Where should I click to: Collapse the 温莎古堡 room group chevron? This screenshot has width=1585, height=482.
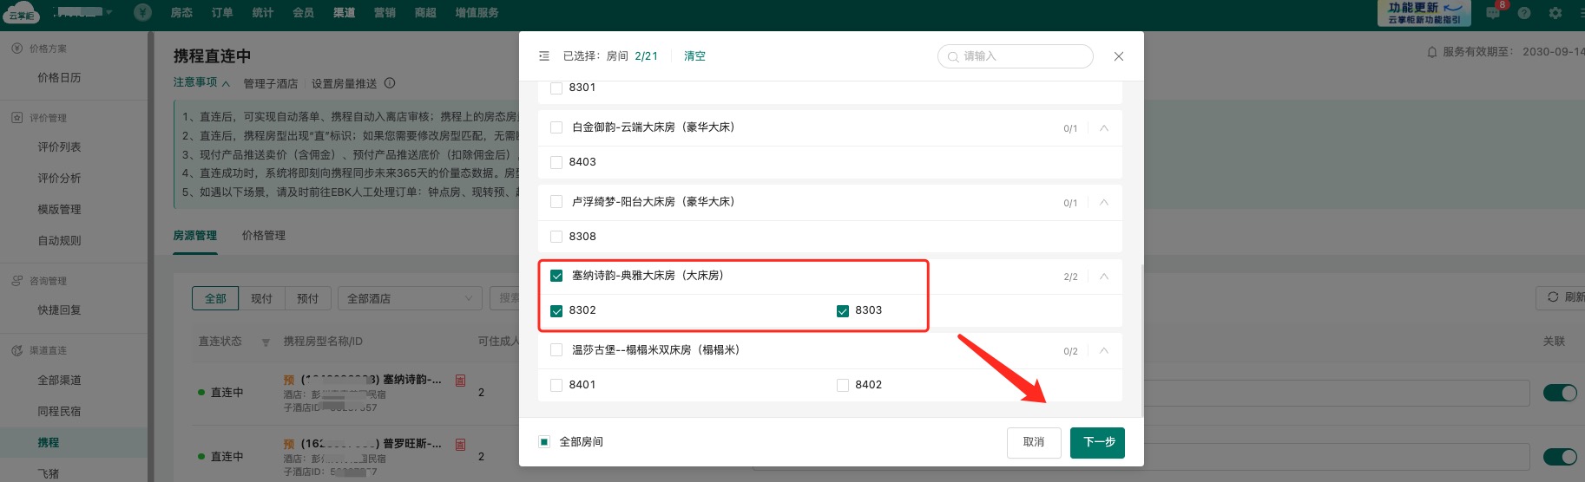point(1104,351)
